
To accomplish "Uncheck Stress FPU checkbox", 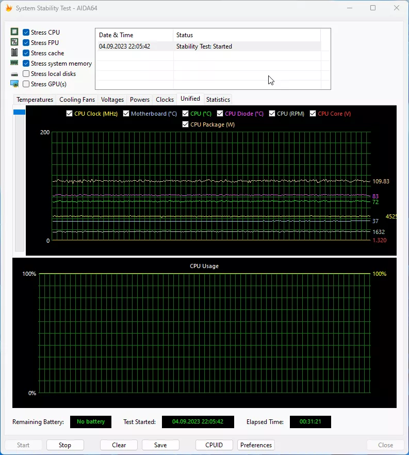I will 26,43.
